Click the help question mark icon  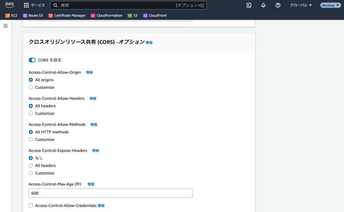[x=278, y=5]
